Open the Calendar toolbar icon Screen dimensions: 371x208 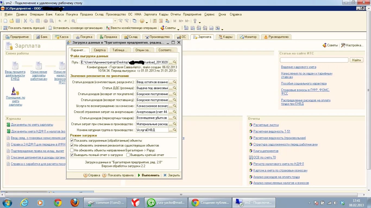(161, 21)
